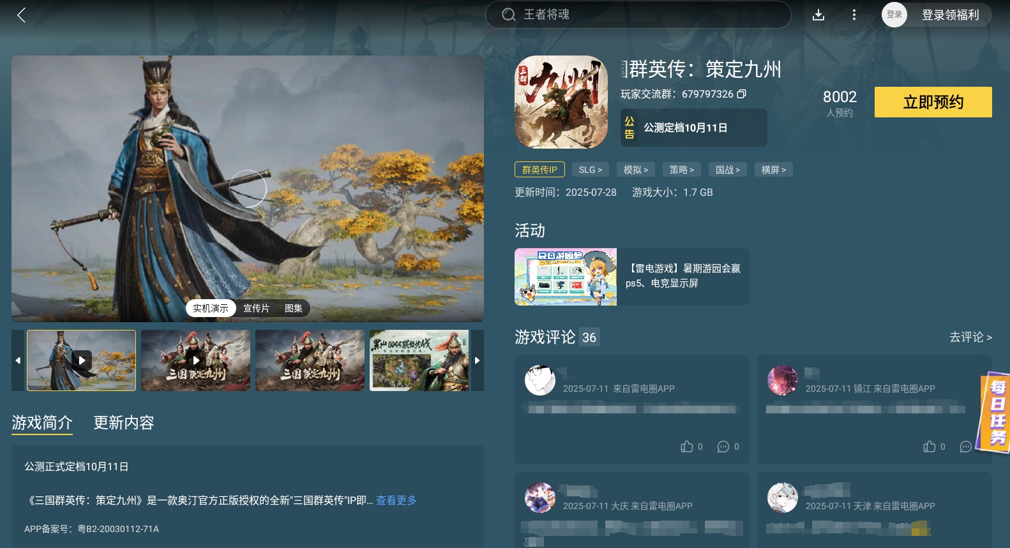Switch to the 实机演示 media tab
This screenshot has height=548, width=1010.
(211, 308)
